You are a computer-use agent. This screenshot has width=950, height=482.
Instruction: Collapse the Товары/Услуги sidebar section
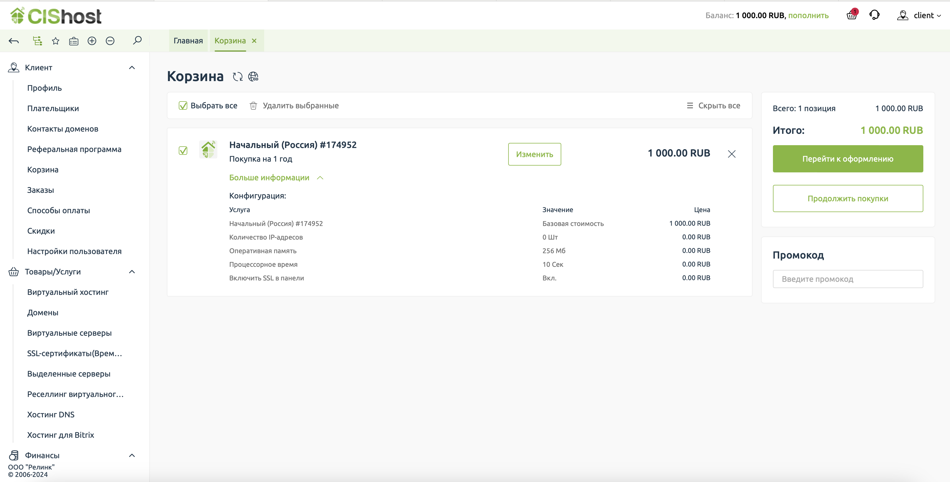[x=132, y=272]
